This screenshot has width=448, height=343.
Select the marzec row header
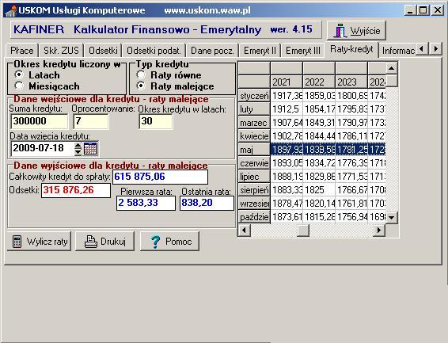[x=254, y=123]
